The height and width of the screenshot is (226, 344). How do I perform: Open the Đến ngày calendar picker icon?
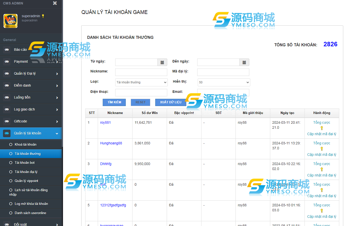[x=244, y=62]
